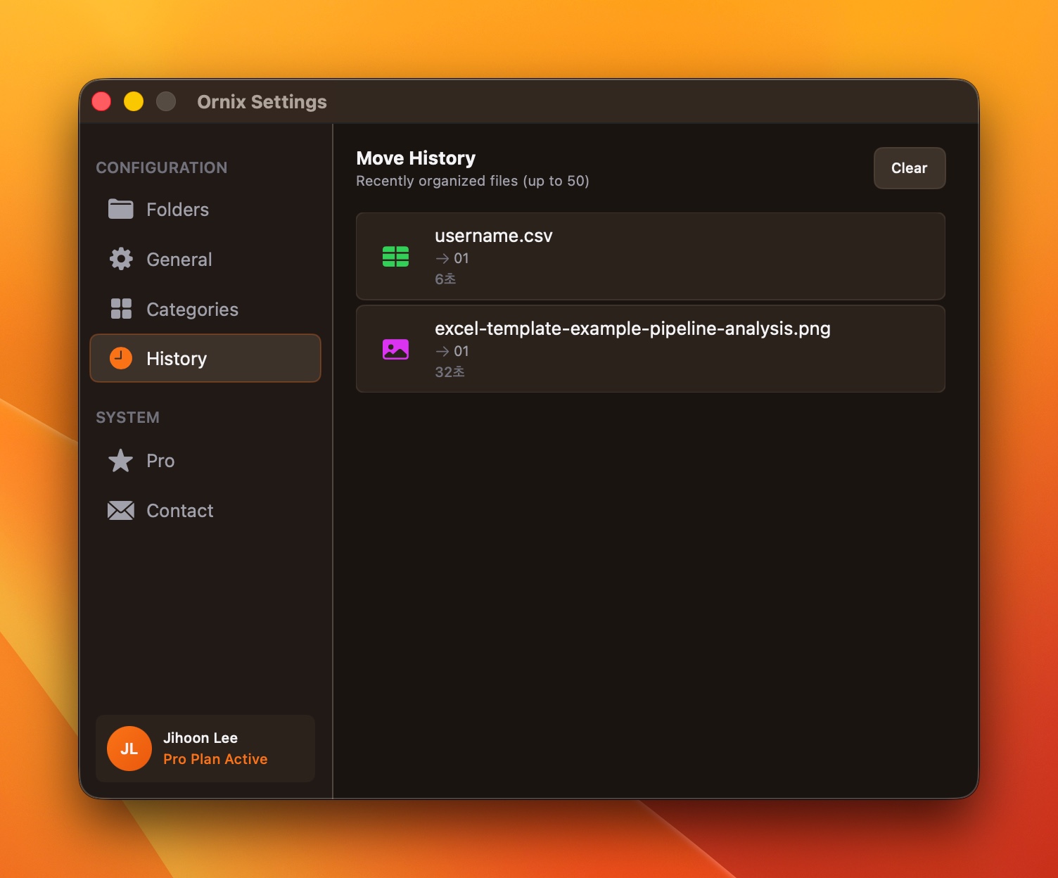Click the orange History clock icon
Screen dimensions: 1058x878
coord(120,358)
